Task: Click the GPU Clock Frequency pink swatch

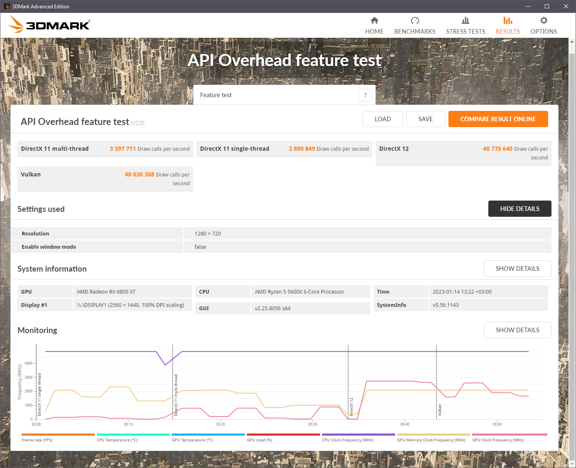Action: click(510, 435)
